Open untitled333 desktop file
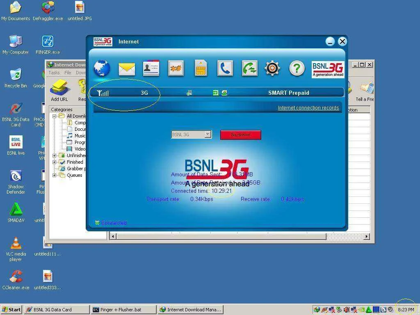 tap(48, 280)
